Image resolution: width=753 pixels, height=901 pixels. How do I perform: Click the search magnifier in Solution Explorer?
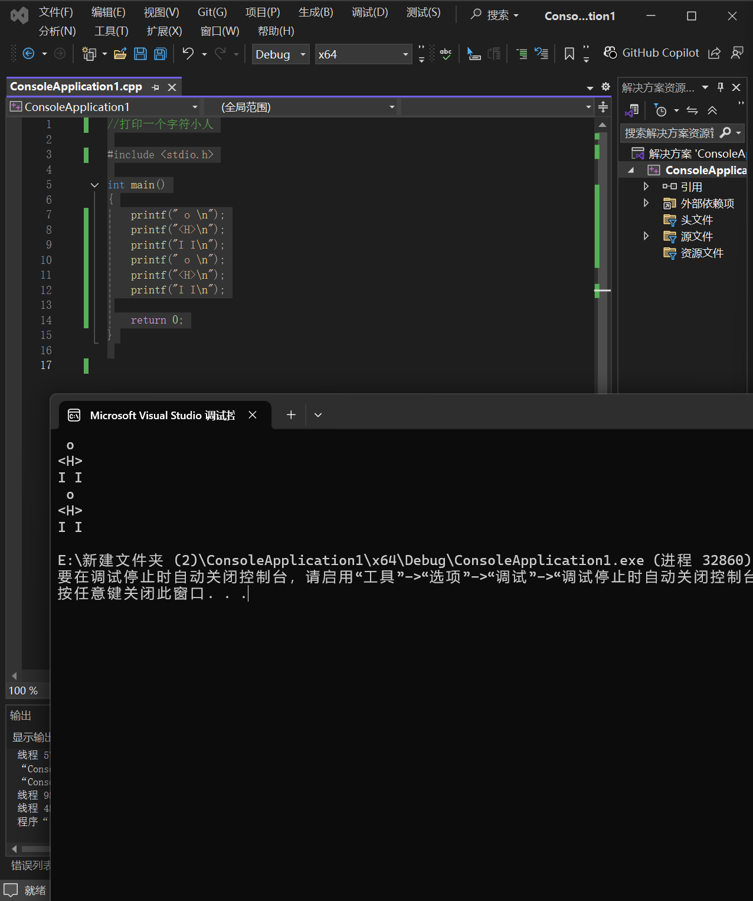(x=725, y=133)
